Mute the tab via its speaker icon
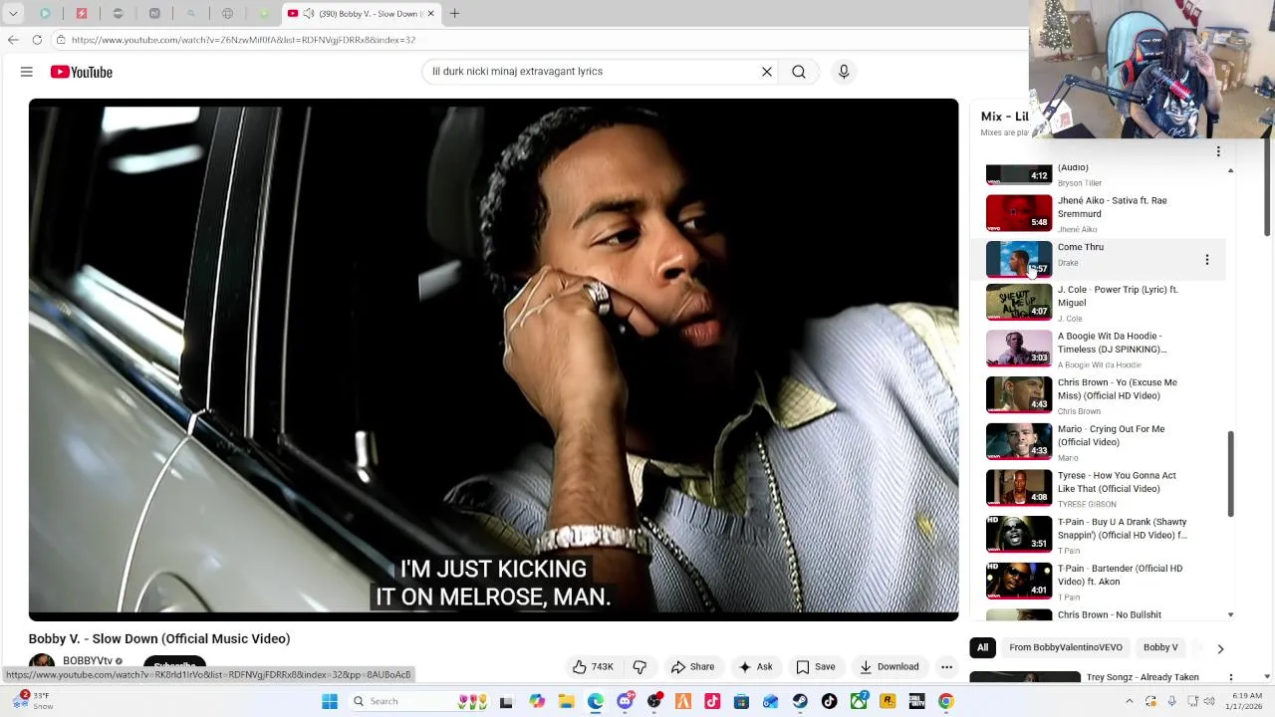The width and height of the screenshot is (1275, 717). coord(308,14)
